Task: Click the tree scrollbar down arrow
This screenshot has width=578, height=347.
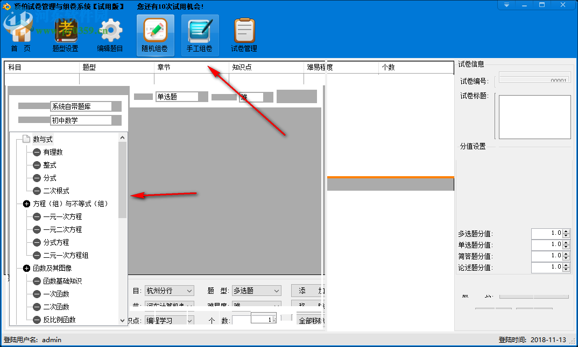Action: tap(122, 321)
